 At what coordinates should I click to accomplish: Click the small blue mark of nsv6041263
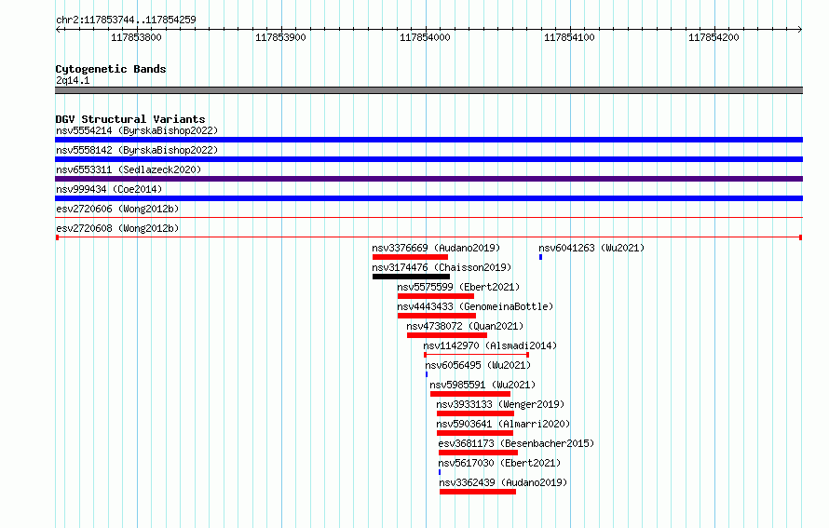click(x=540, y=257)
